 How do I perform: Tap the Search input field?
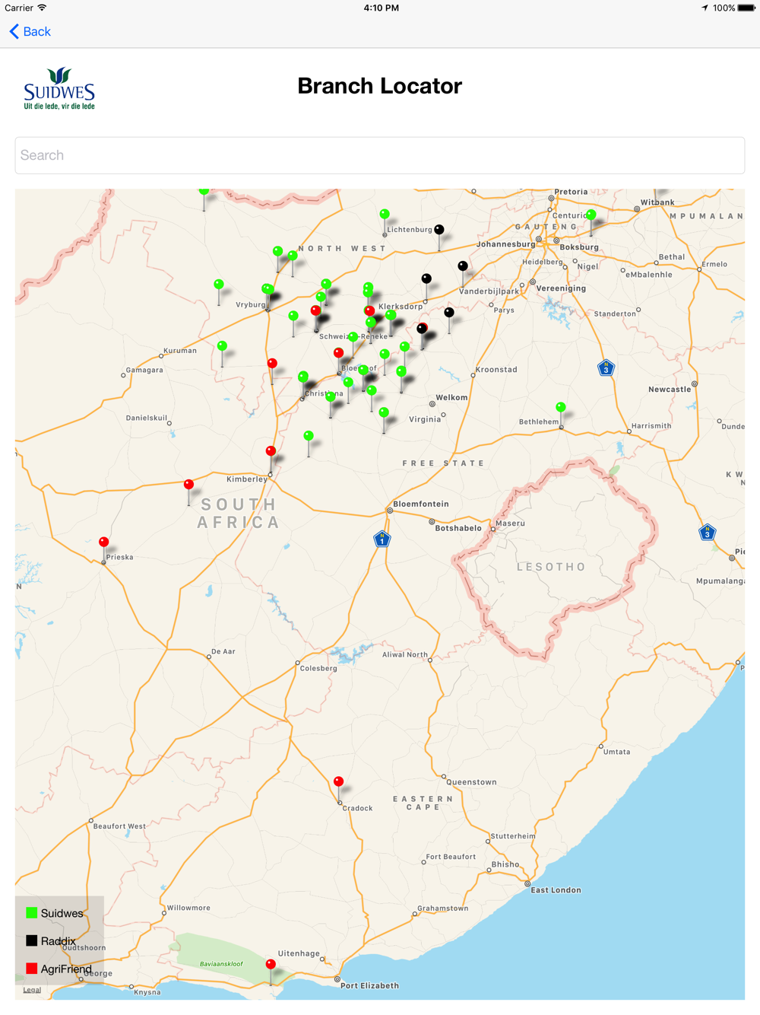tap(380, 155)
